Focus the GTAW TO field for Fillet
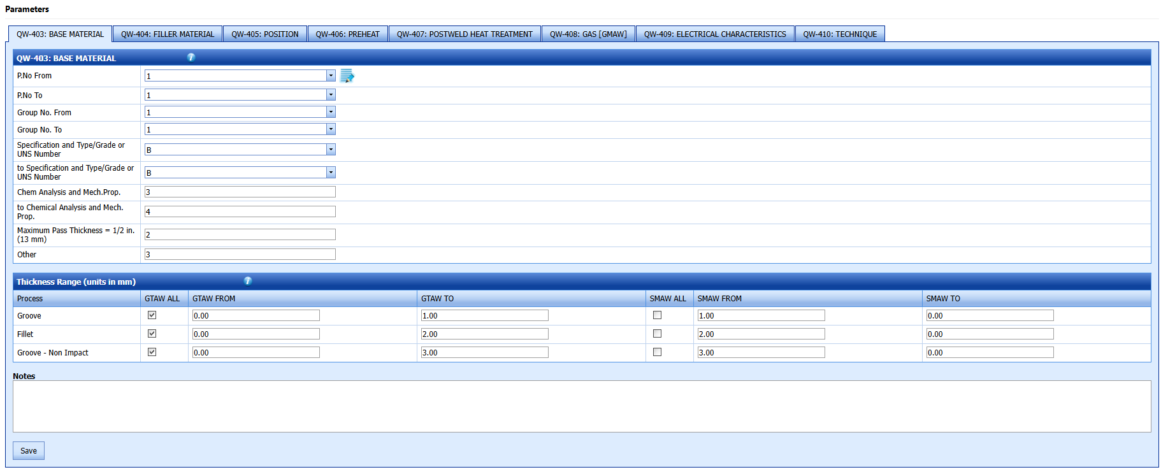 coord(484,334)
